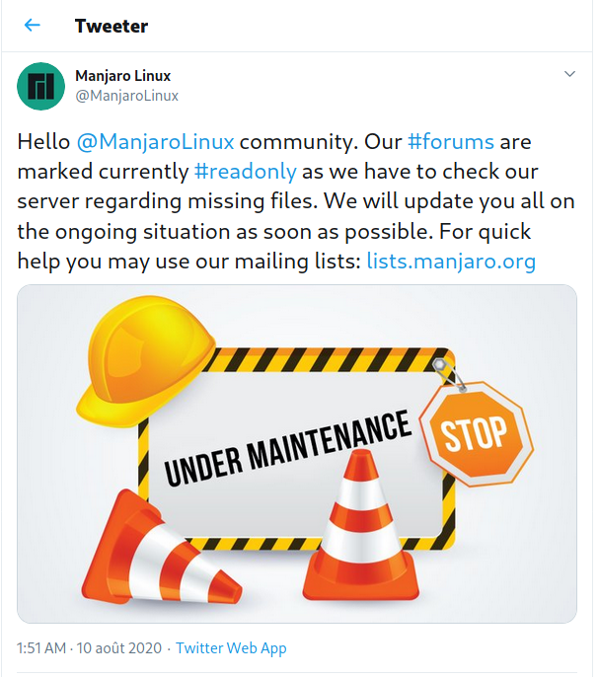The image size is (599, 677).
Task: Open the @ManjaroLinux handle below the name
Action: 126,96
